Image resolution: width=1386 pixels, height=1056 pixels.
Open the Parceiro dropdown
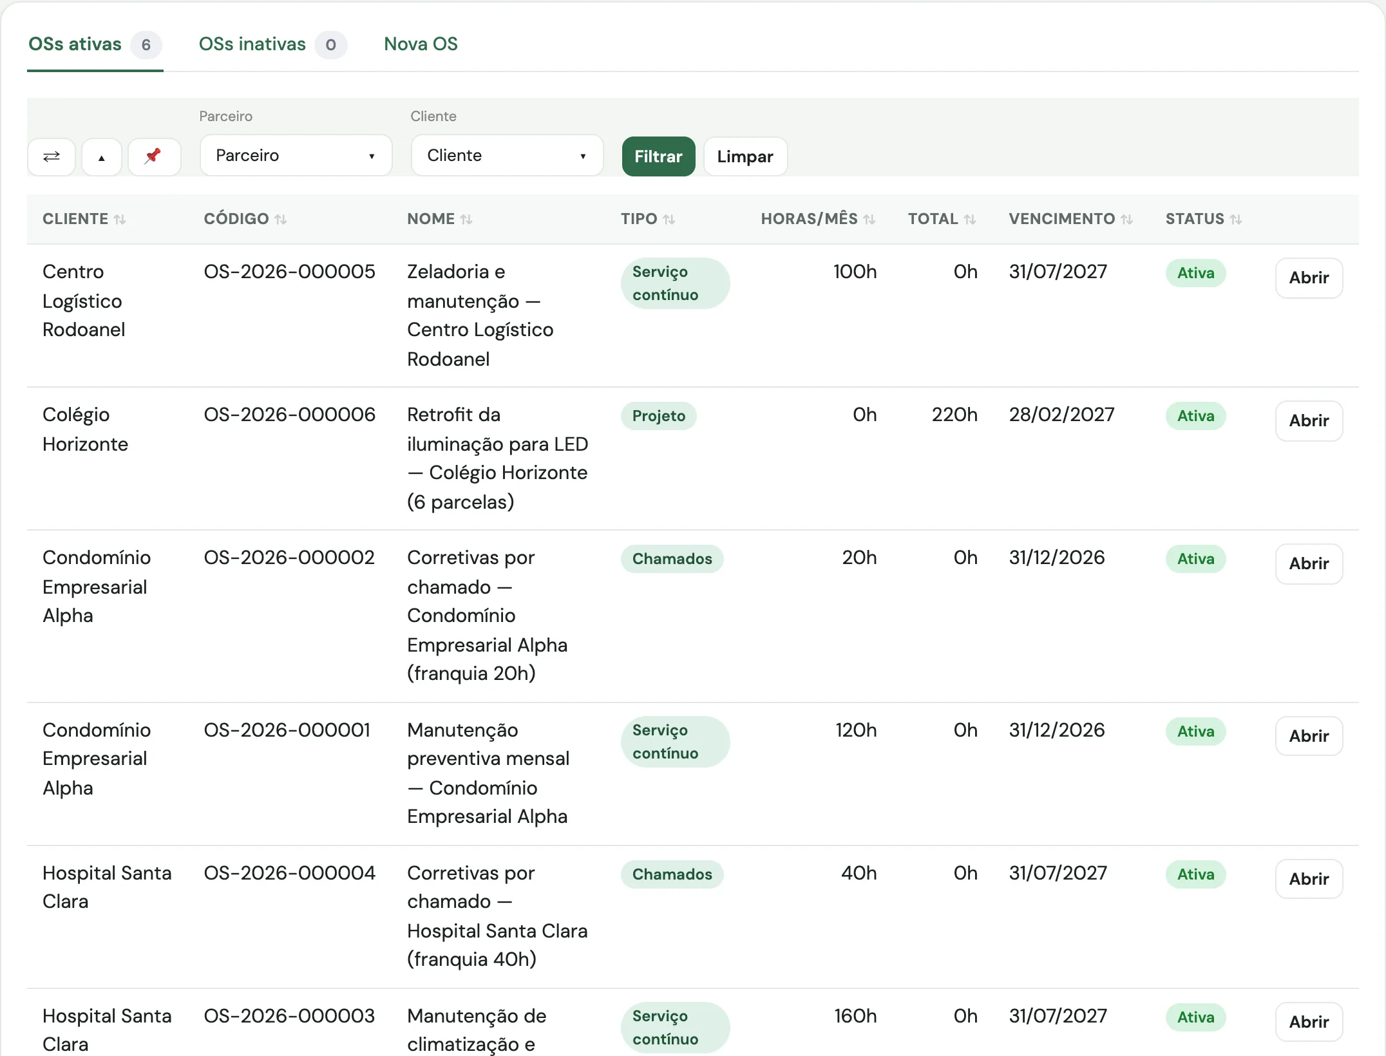(x=296, y=155)
